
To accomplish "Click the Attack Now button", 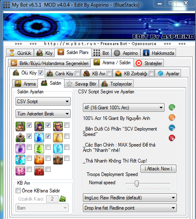I will click(x=158, y=169).
